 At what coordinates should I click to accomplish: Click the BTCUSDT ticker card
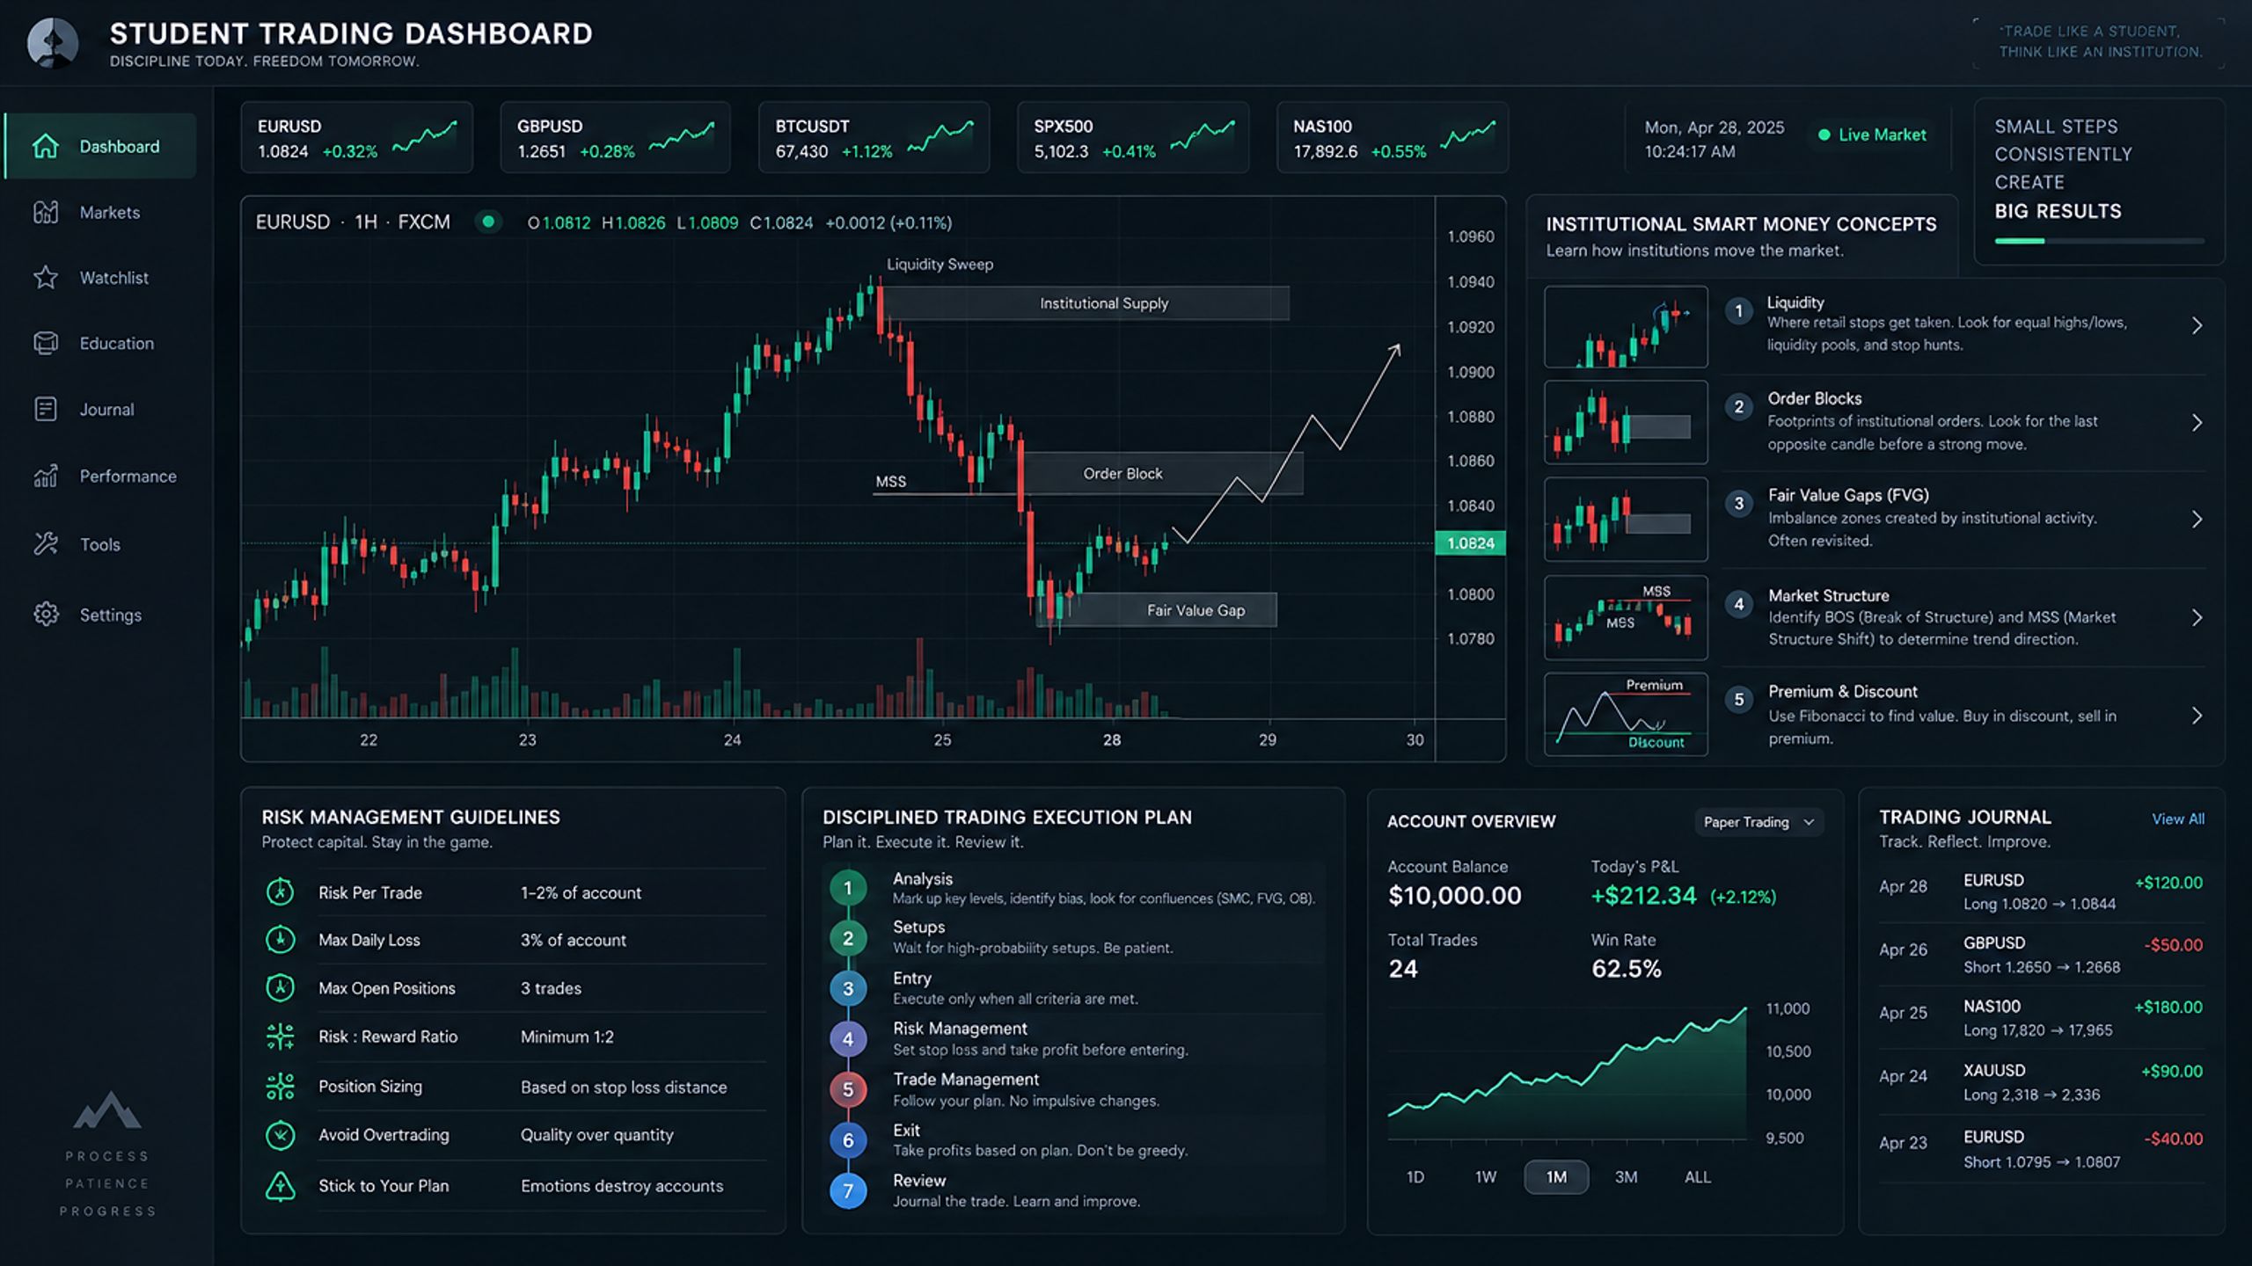tap(874, 137)
